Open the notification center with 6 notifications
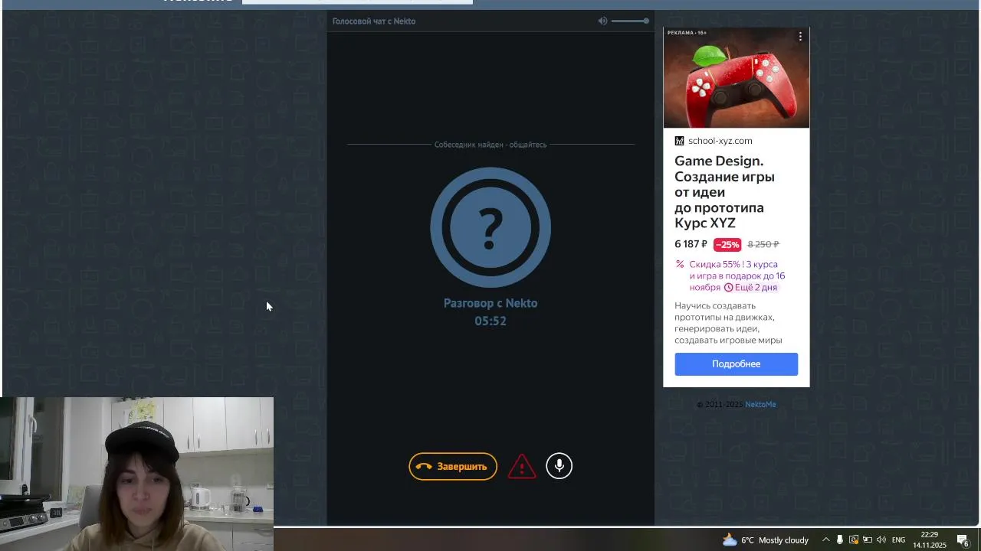 point(963,540)
